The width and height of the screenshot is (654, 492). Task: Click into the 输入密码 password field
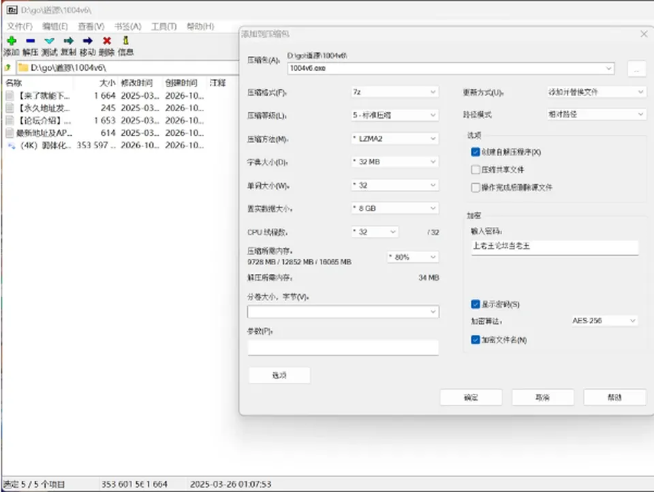coord(555,247)
